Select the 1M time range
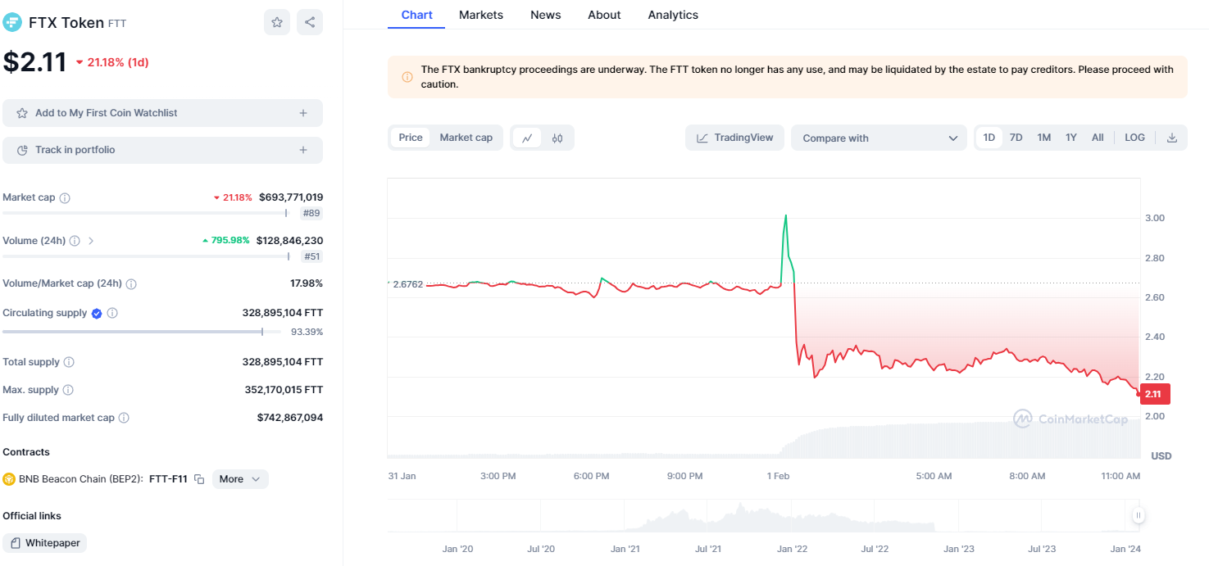This screenshot has height=566, width=1209. pyautogui.click(x=1044, y=138)
